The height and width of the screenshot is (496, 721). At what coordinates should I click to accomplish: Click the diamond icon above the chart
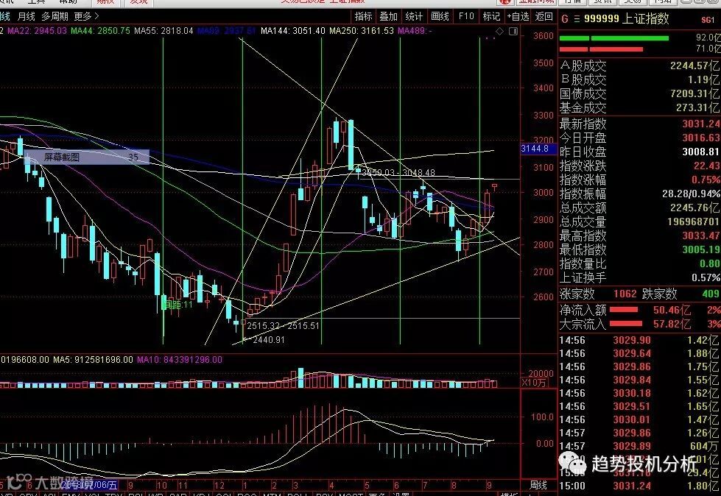coord(500,31)
